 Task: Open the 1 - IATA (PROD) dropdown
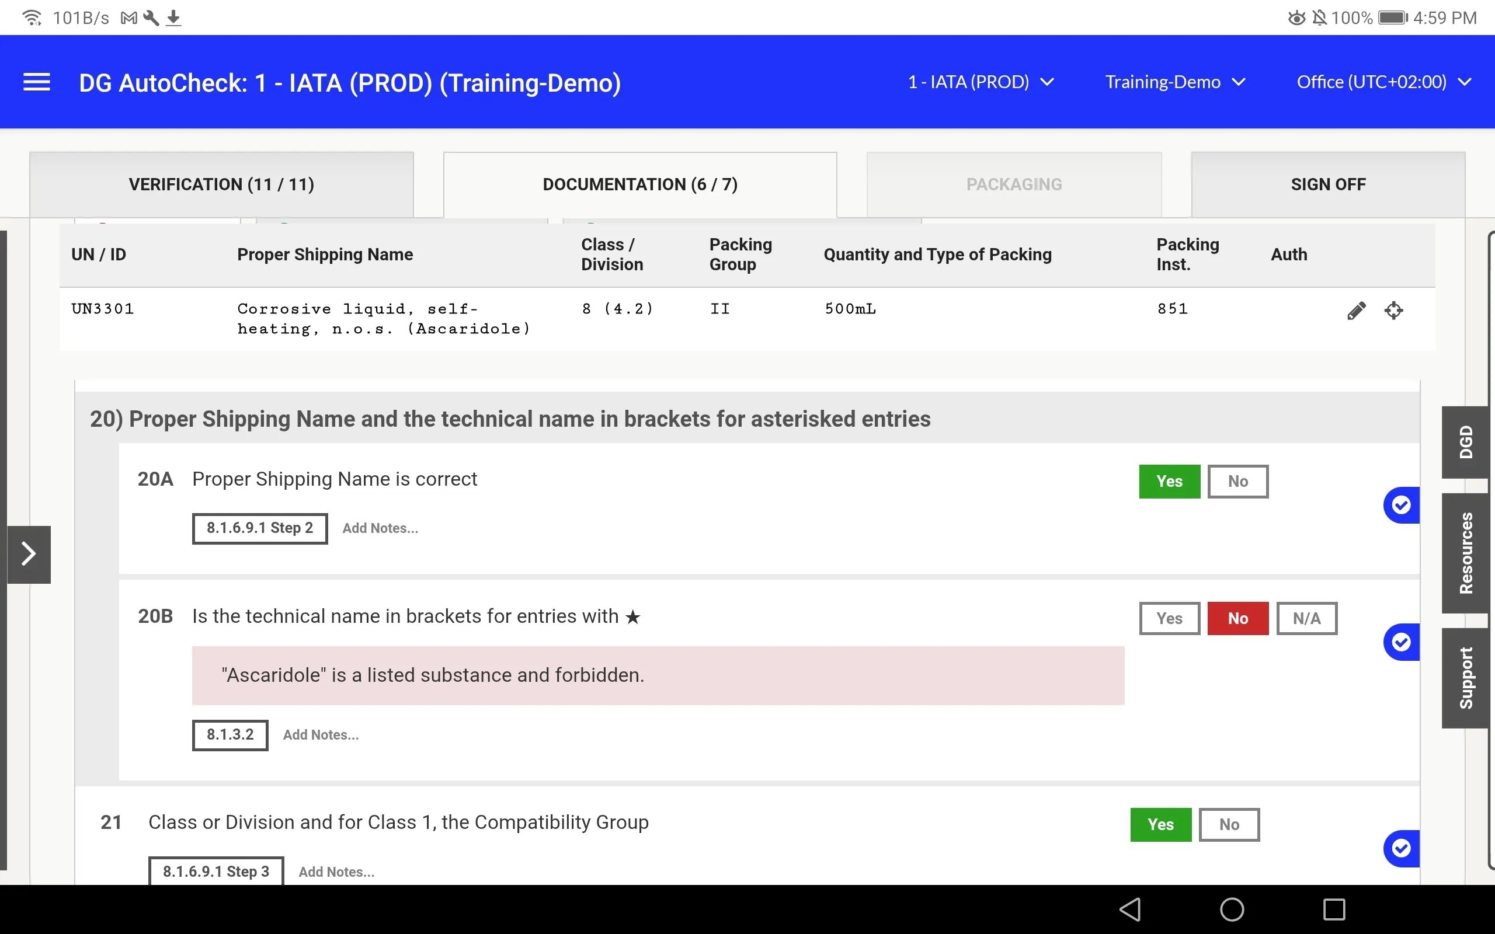pos(981,82)
